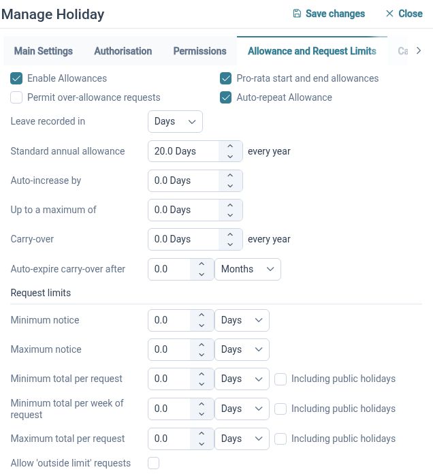The width and height of the screenshot is (433, 476).
Task: Click the Standard annual allowance 20.0 Days field
Action: point(183,151)
